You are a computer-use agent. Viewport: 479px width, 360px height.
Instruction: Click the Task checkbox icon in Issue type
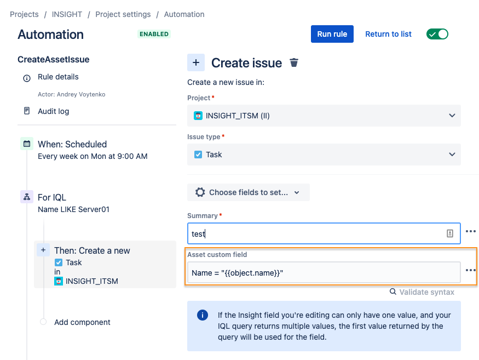(x=198, y=155)
